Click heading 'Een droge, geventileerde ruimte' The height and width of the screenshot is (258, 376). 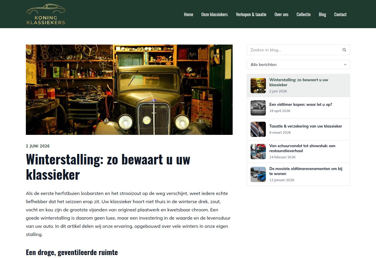(72, 252)
